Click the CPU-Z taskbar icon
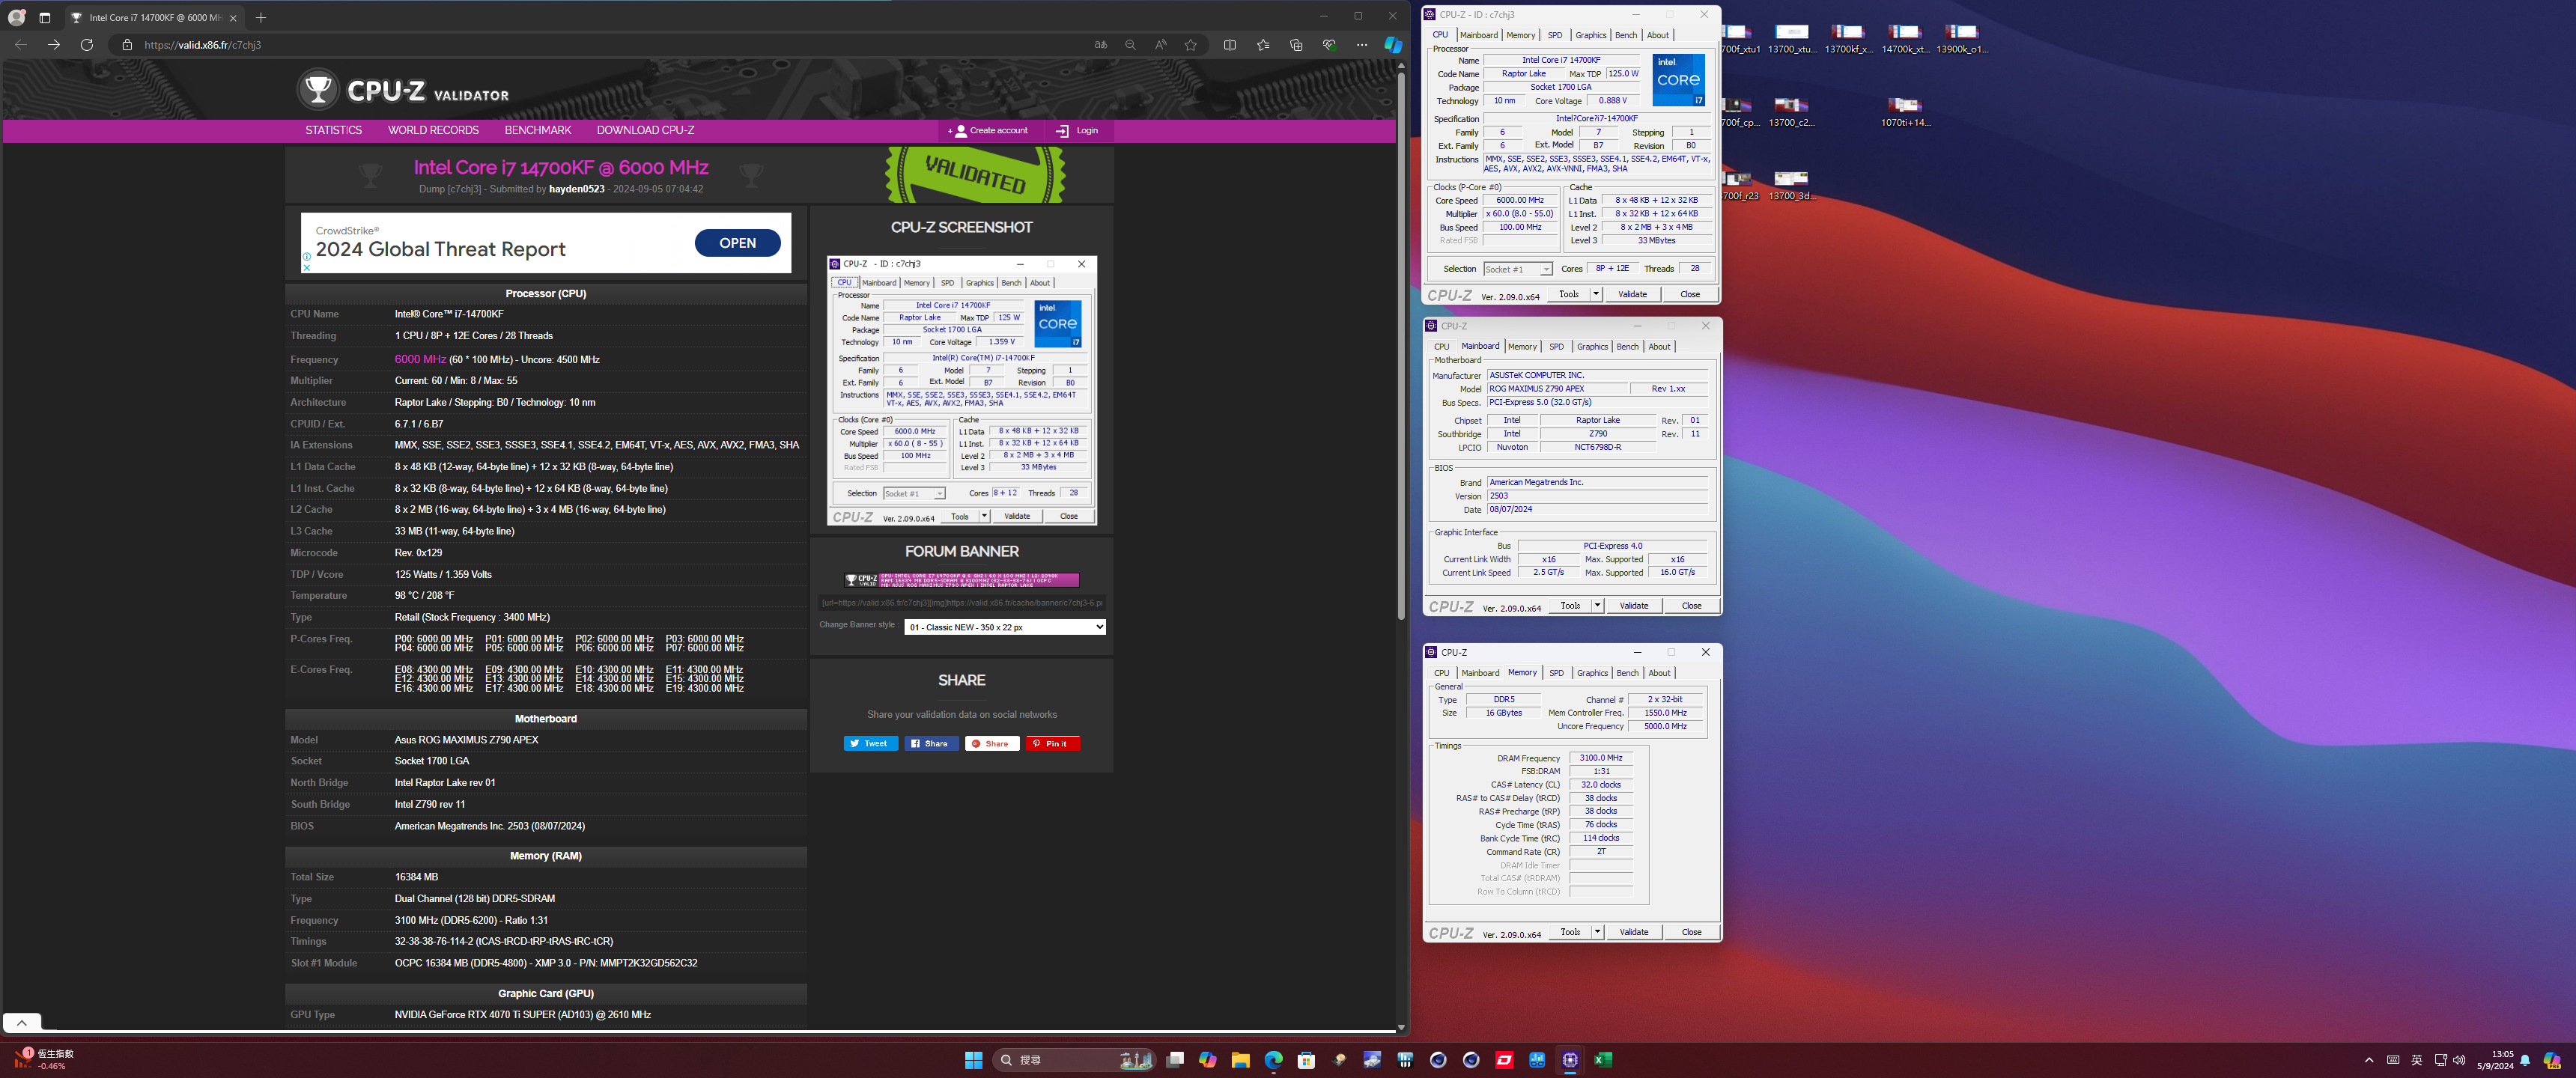2576x1078 pixels. tap(1570, 1060)
